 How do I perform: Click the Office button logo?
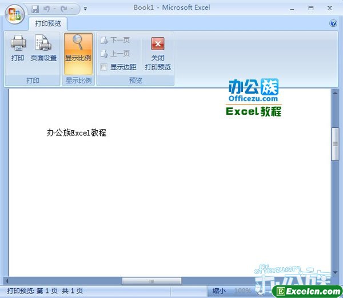tap(15, 14)
